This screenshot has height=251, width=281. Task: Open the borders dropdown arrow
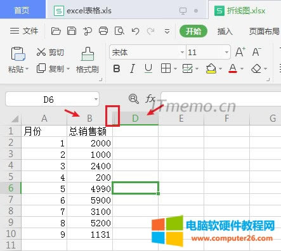coord(175,68)
